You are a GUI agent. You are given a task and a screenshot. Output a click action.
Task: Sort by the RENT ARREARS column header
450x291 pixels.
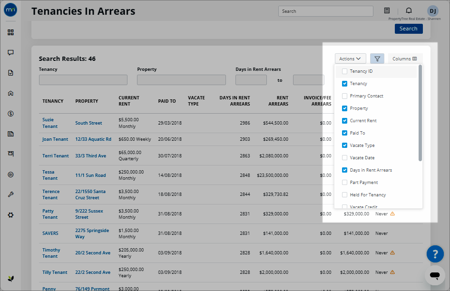click(278, 101)
